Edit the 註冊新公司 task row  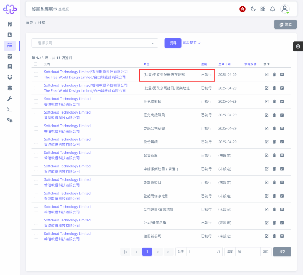267,236
